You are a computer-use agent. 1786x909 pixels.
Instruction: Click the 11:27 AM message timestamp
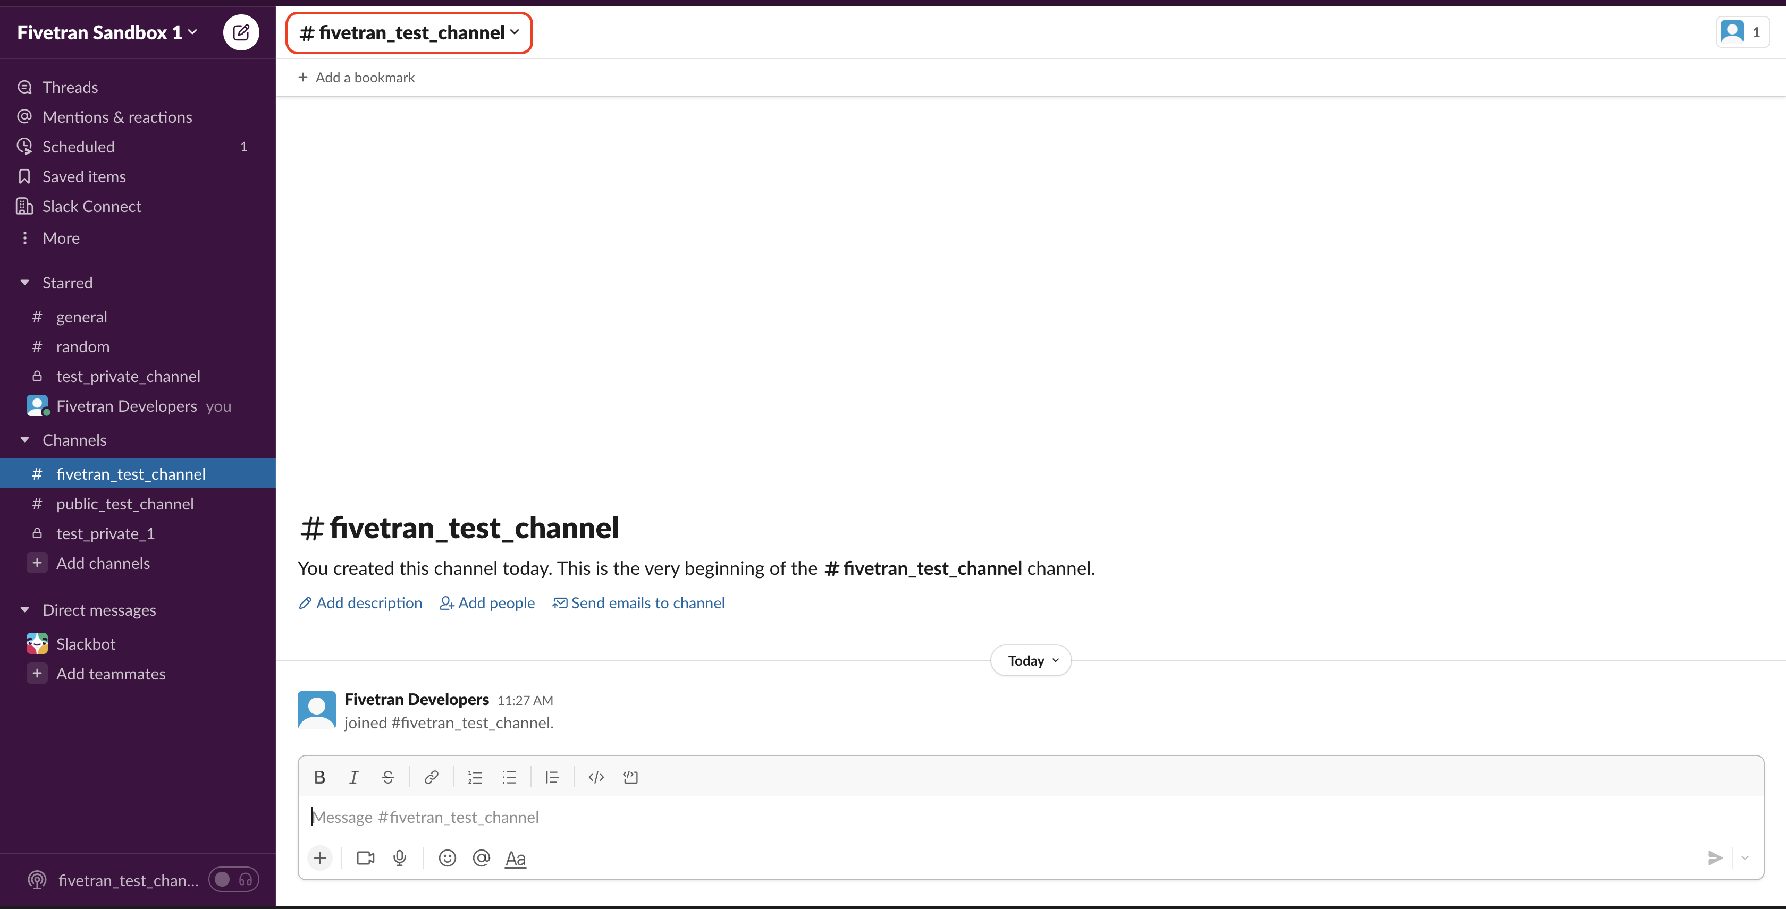525,700
